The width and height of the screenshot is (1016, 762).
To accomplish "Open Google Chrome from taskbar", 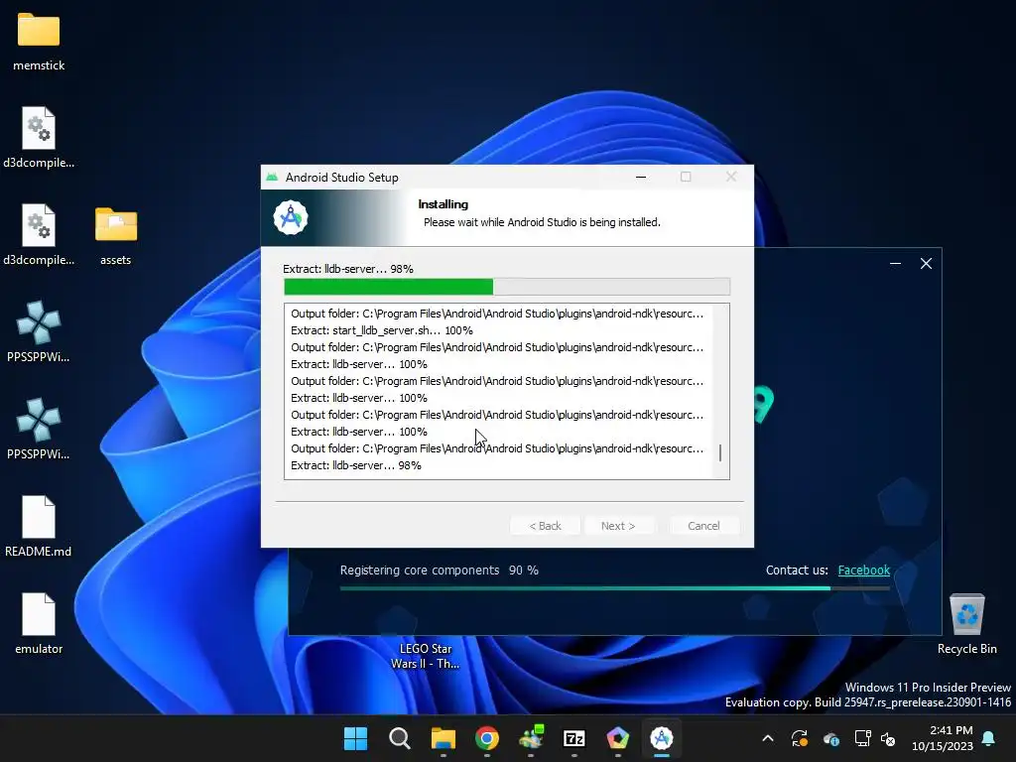I will point(486,738).
